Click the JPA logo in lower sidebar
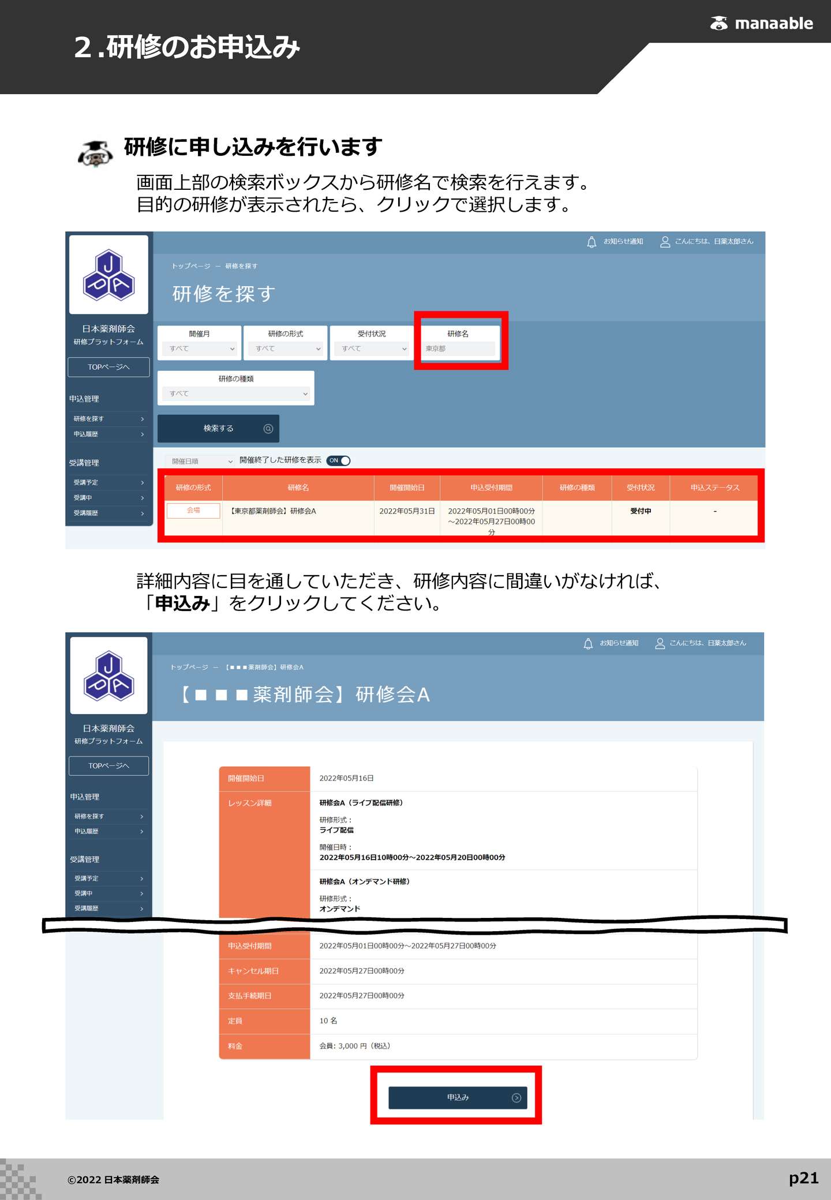Image resolution: width=831 pixels, height=1200 pixels. coord(108,676)
